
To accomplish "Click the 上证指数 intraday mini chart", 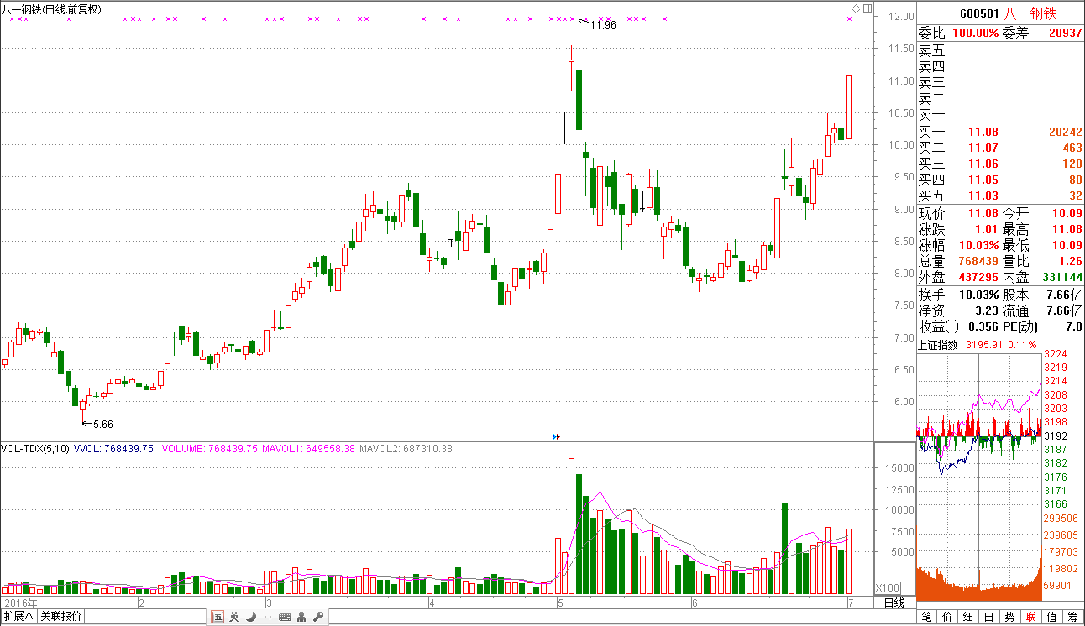I will (979, 436).
